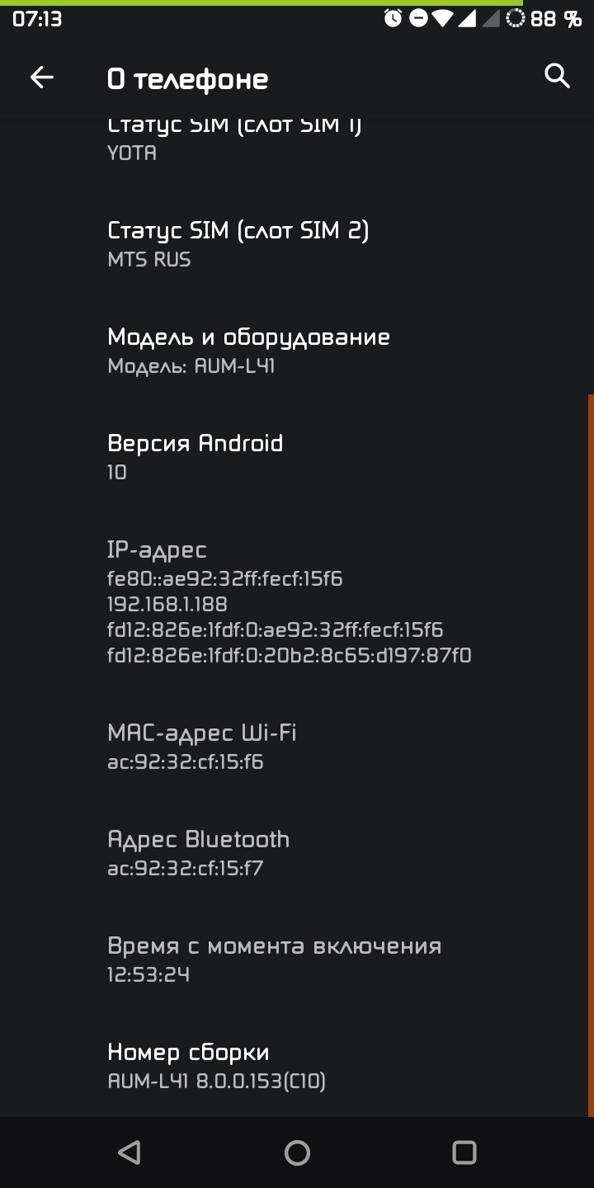Image resolution: width=594 pixels, height=1188 pixels.
Task: Open recent apps square button
Action: coord(464,1153)
